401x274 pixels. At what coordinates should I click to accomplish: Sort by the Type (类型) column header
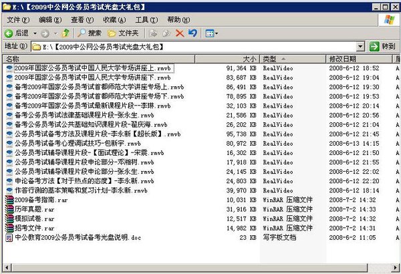293,59
